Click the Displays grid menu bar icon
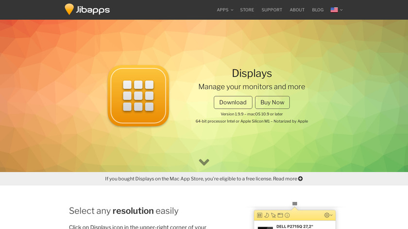Viewport: 408px width, 229px height. click(x=294, y=203)
